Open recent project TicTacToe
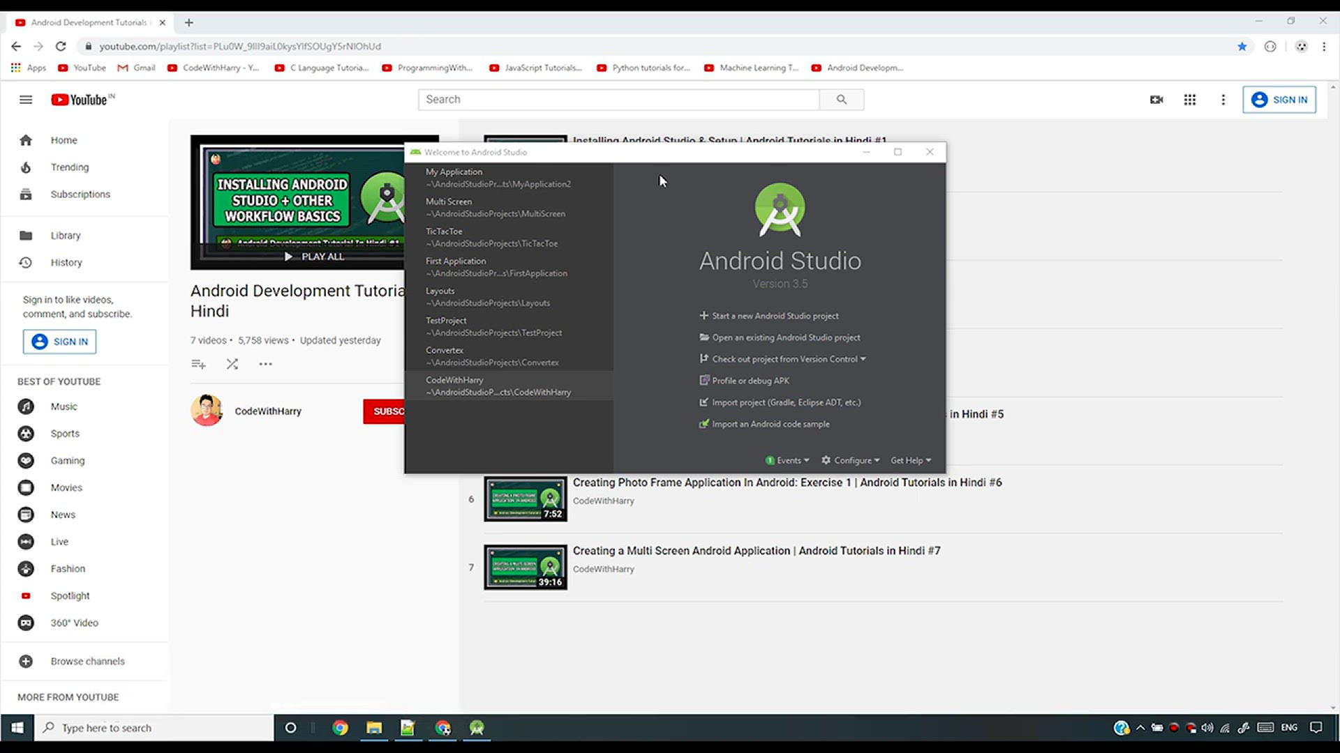The width and height of the screenshot is (1340, 753). tap(509, 237)
